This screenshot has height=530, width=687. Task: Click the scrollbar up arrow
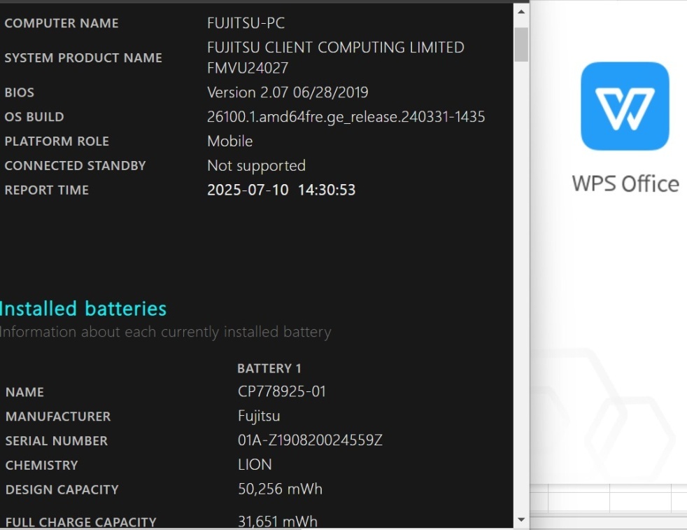(521, 12)
